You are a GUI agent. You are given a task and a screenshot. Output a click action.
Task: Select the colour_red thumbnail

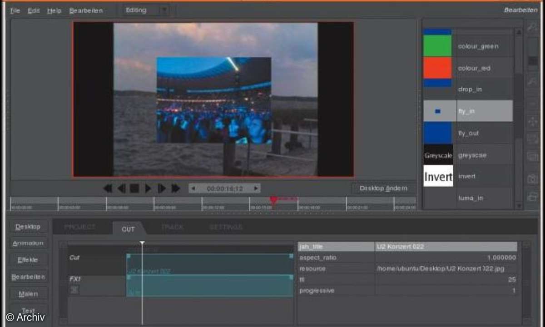point(438,68)
